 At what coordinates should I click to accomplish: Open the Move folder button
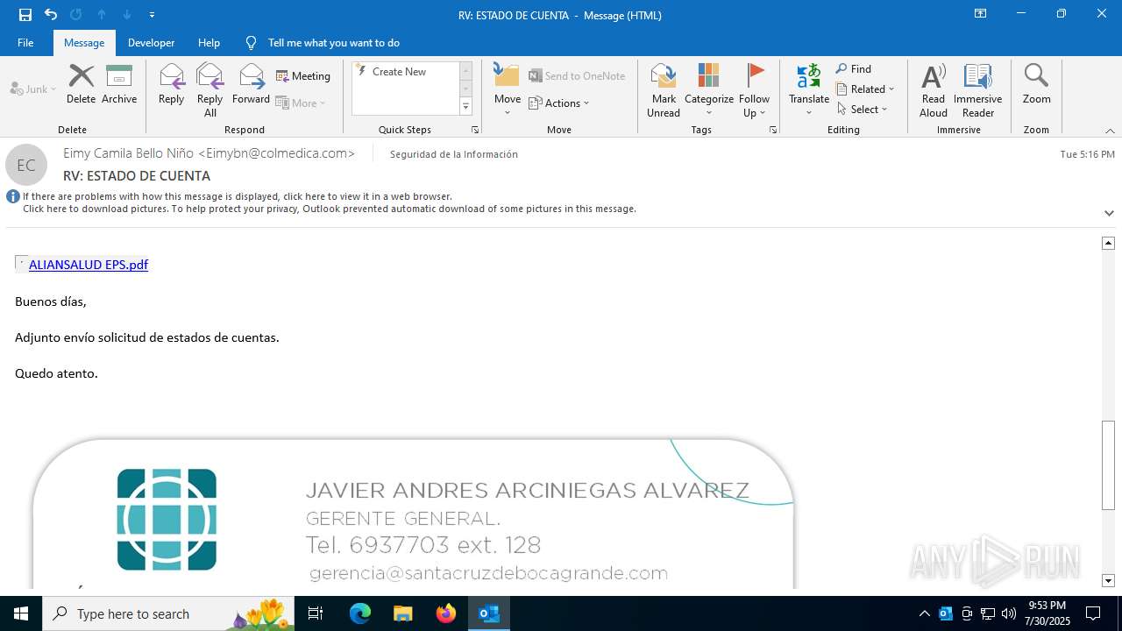click(x=508, y=90)
